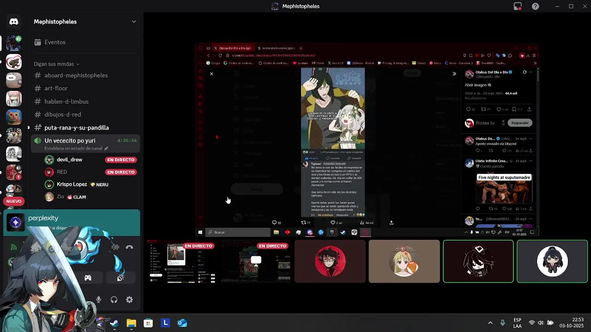Start an activity with the gamepad button
This screenshot has height=332, width=591.
pyautogui.click(x=88, y=278)
